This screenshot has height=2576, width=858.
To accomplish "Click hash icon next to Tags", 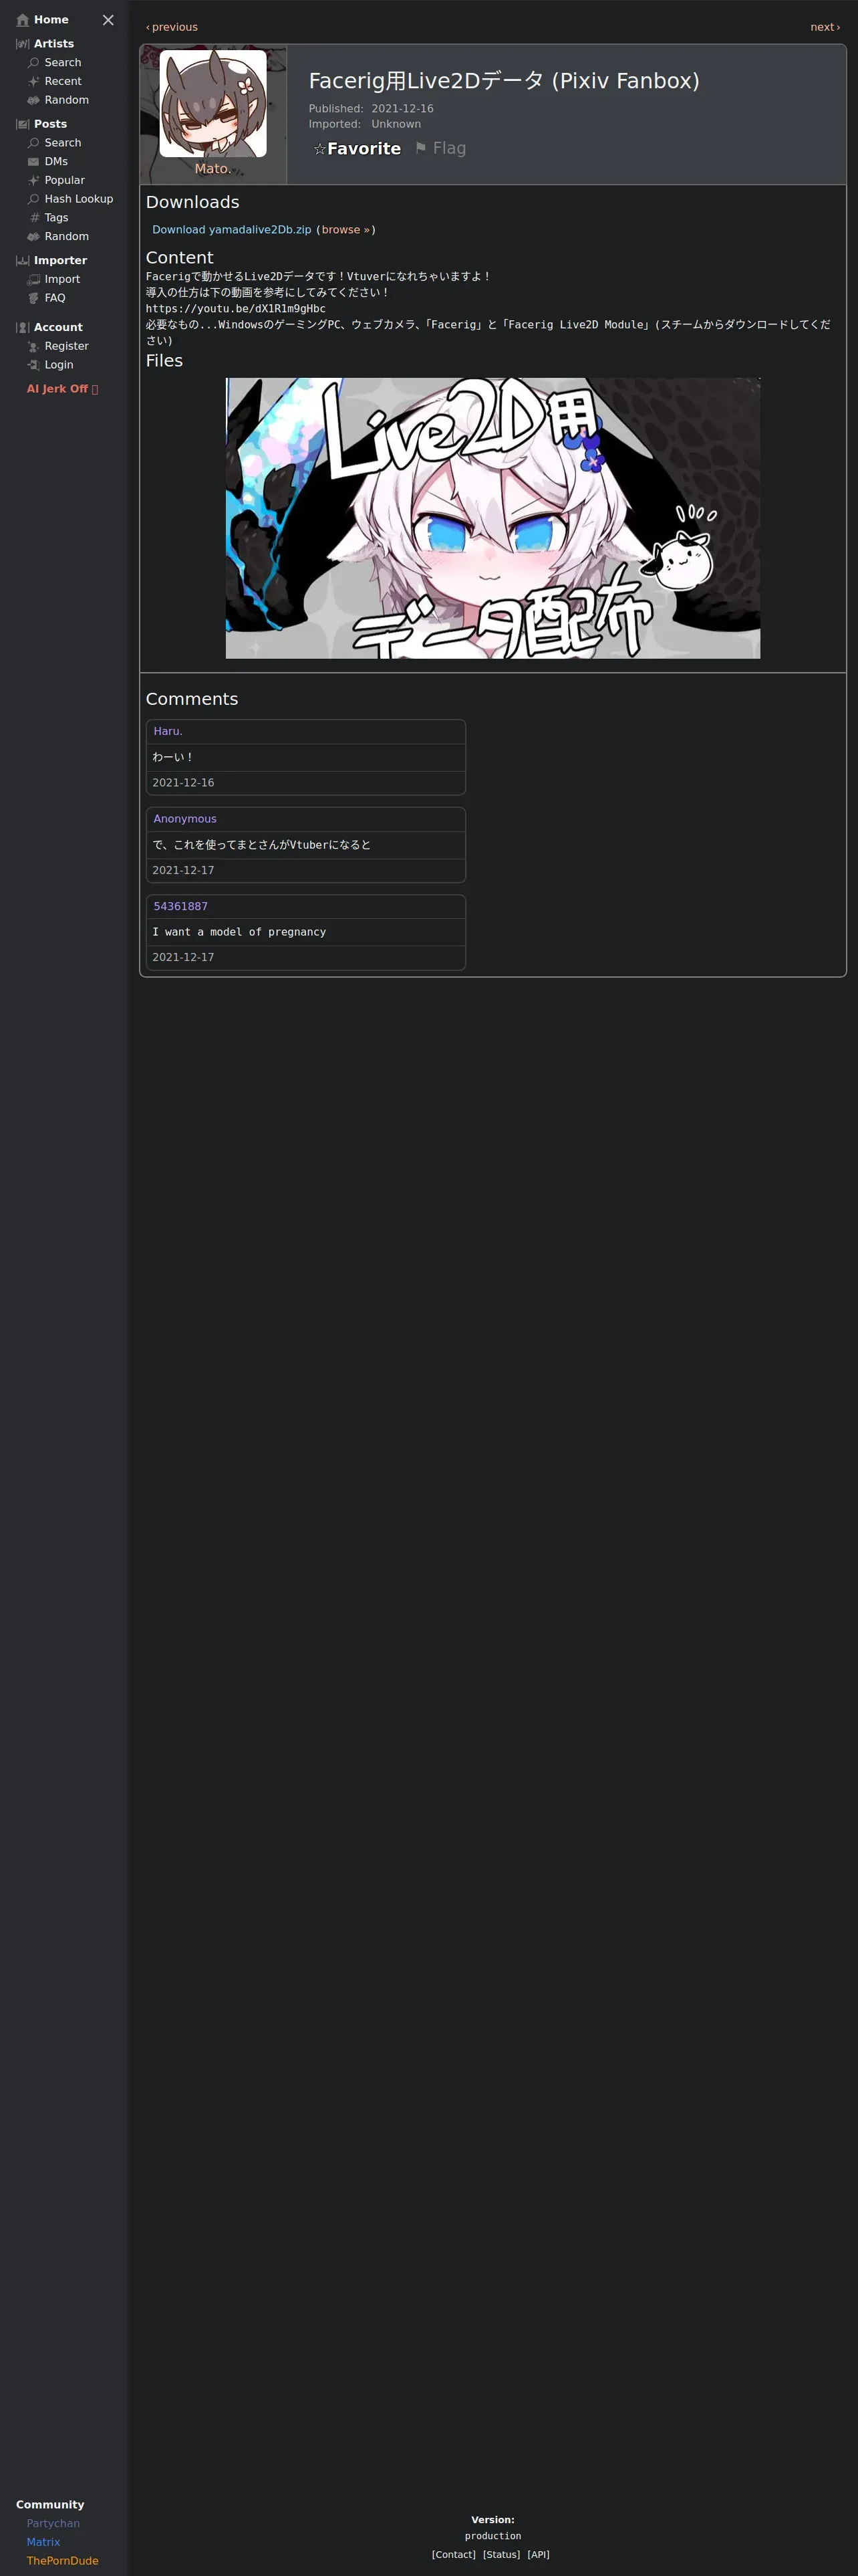I will pos(34,218).
